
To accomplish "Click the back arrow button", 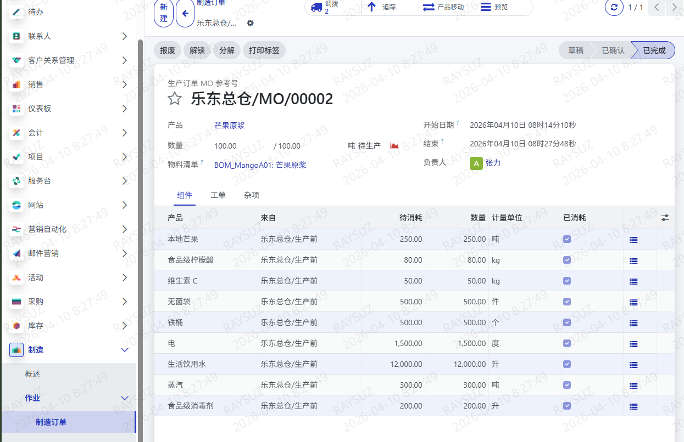I will click(x=185, y=14).
